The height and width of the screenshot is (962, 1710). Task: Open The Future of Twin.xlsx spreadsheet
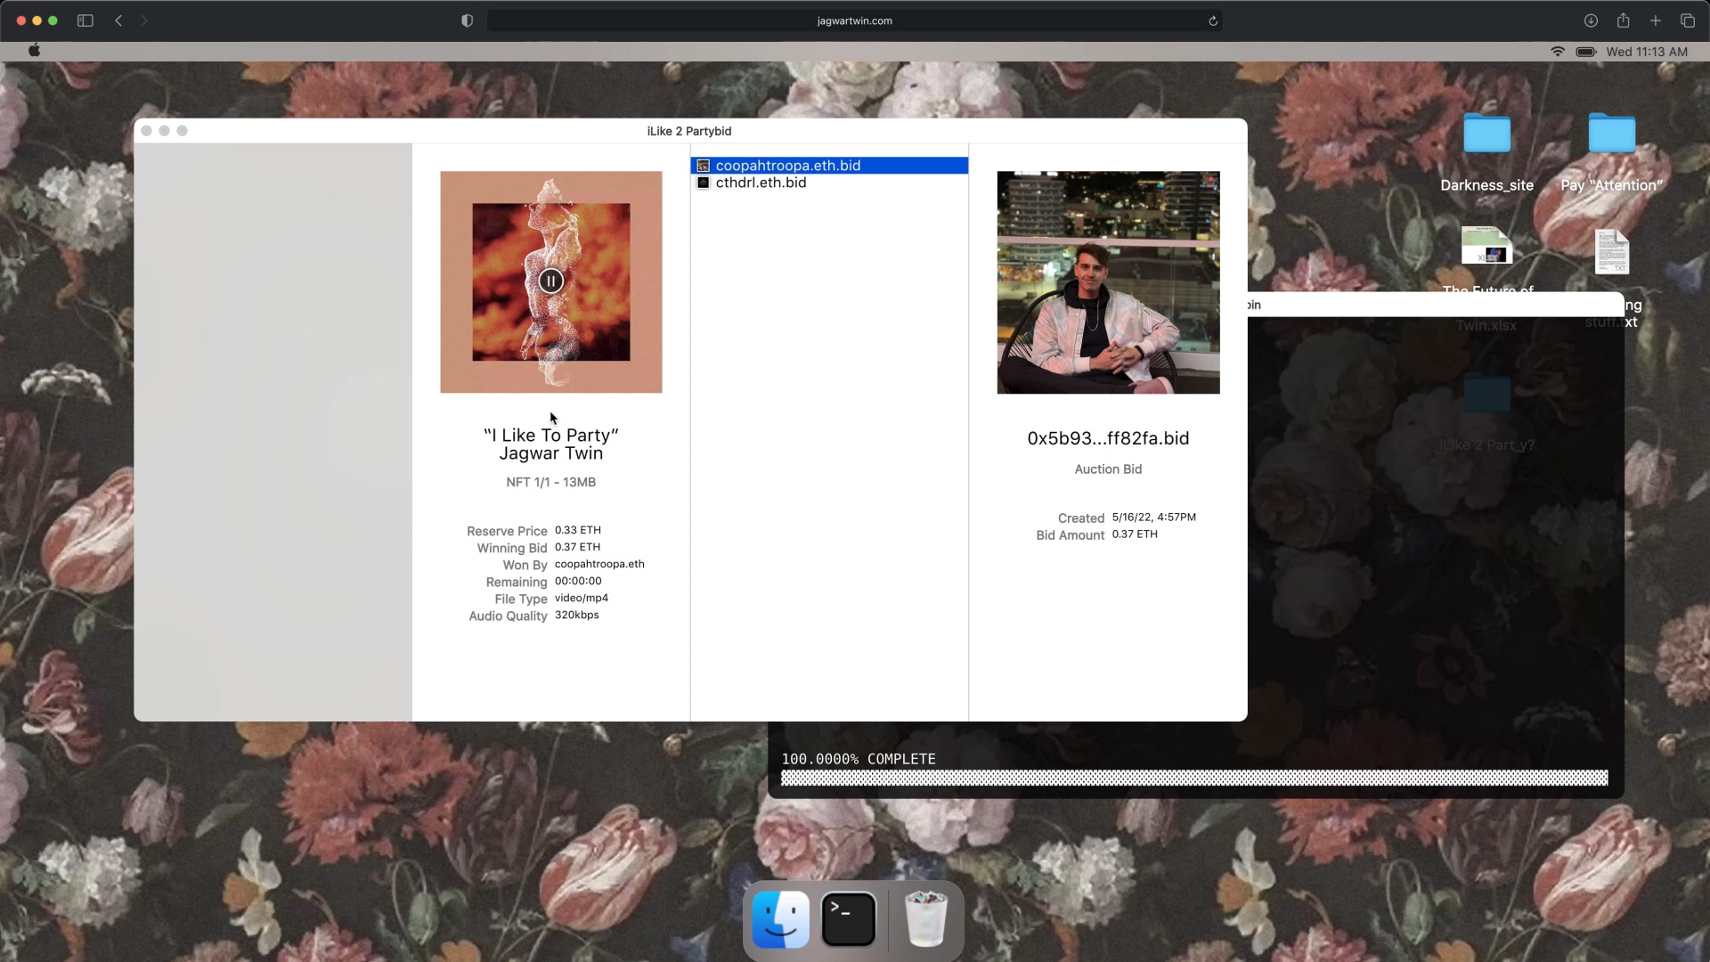pyautogui.click(x=1486, y=248)
